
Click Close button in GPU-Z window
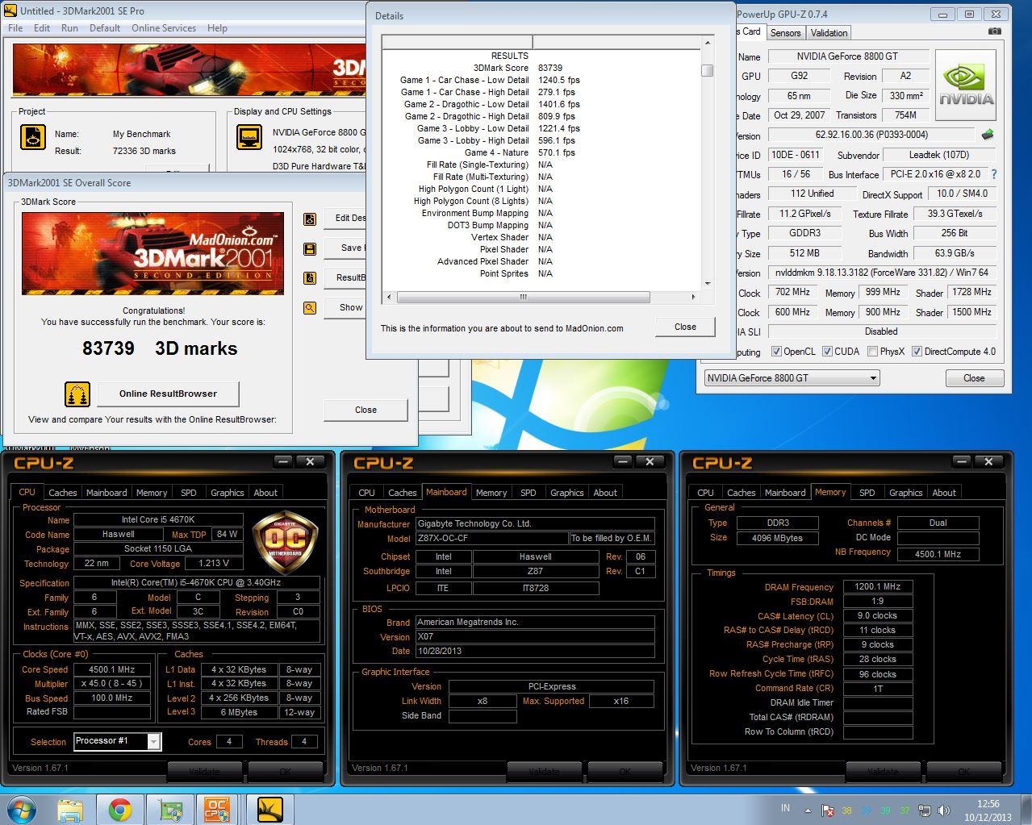974,378
